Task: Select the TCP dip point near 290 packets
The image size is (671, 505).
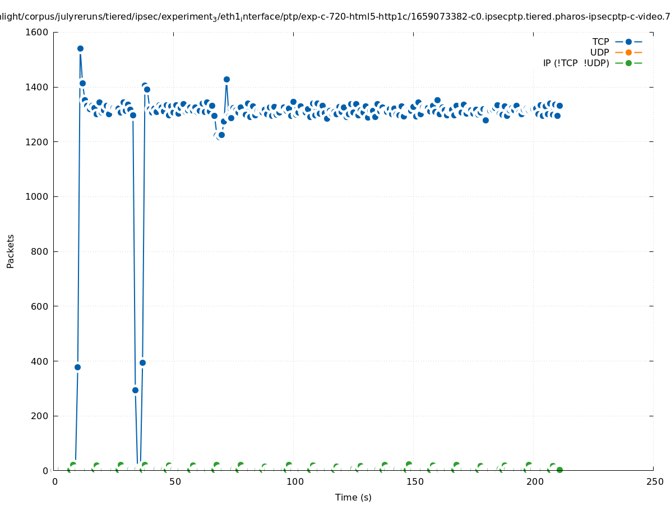Action: (135, 390)
